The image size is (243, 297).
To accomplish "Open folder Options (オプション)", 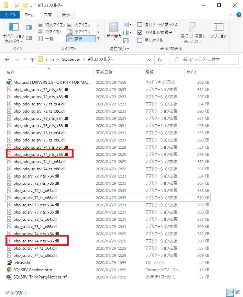I will click(x=219, y=31).
